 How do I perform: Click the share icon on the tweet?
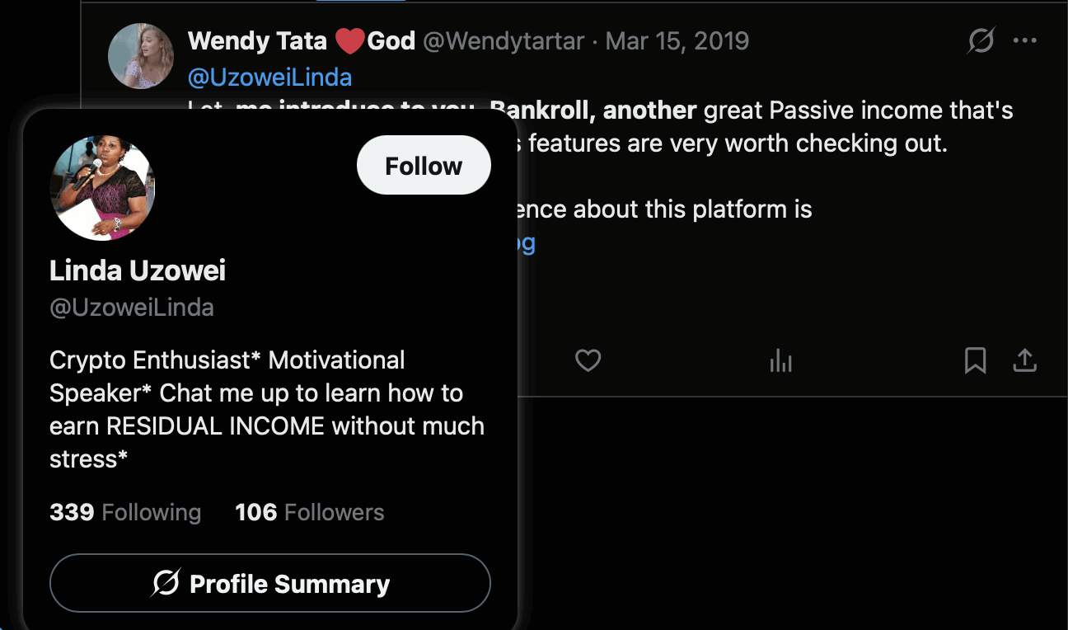click(x=1023, y=360)
